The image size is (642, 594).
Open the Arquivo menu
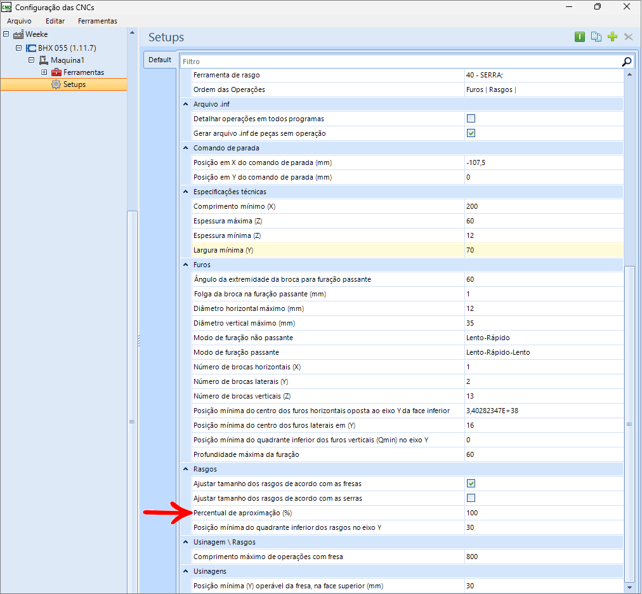click(19, 21)
